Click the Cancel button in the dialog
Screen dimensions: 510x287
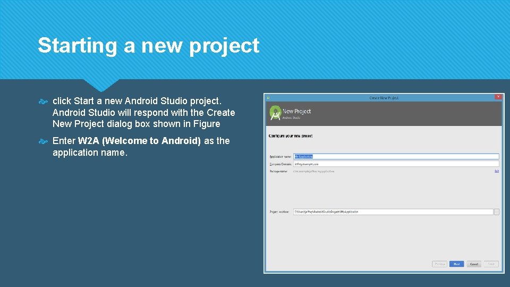pyautogui.click(x=474, y=264)
